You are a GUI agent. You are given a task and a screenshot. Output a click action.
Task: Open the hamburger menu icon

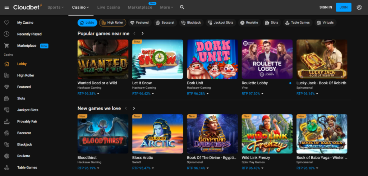[6, 7]
